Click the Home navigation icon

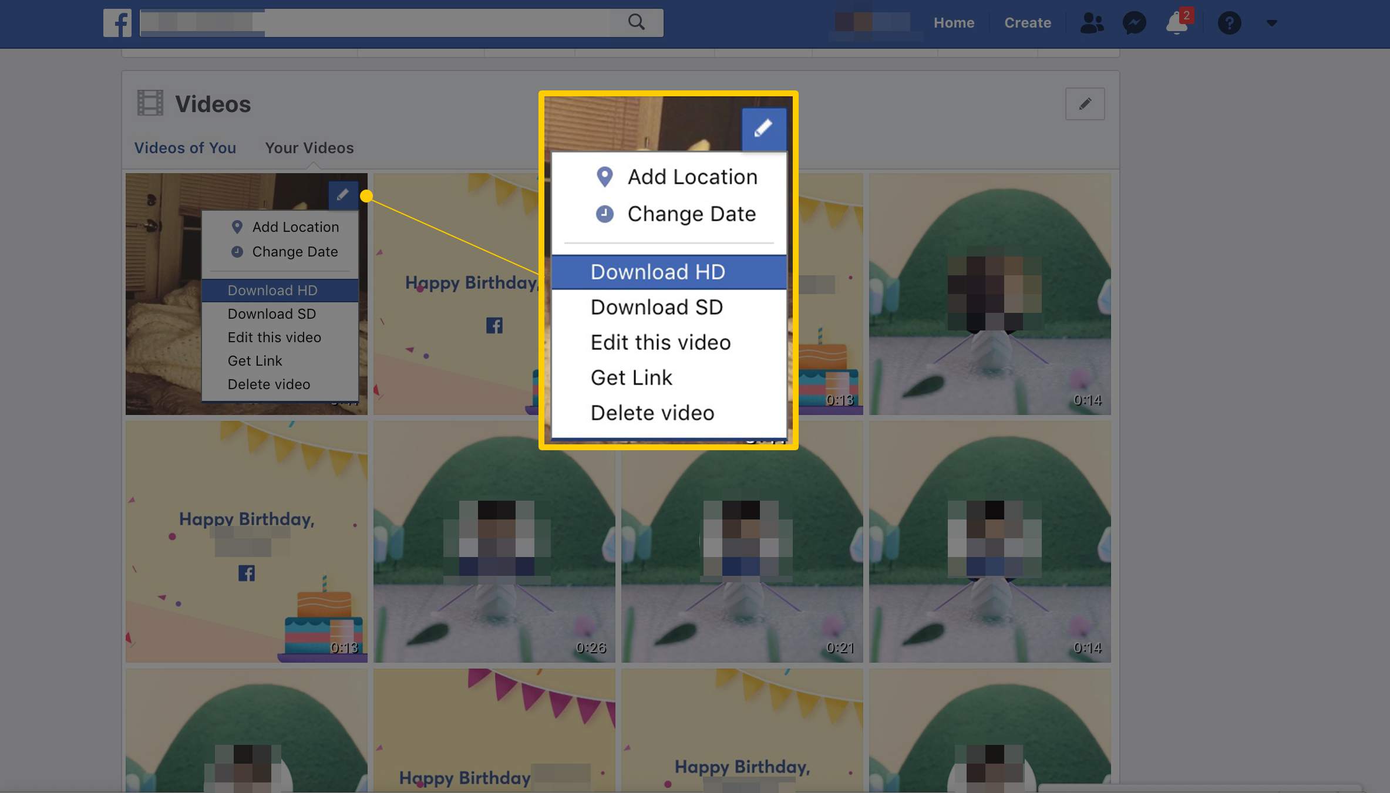pos(953,21)
